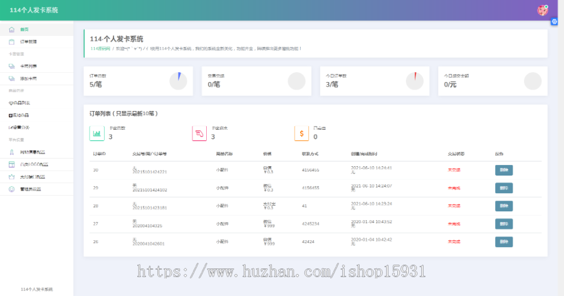Click the red status in order 30 row

[x=454, y=170]
